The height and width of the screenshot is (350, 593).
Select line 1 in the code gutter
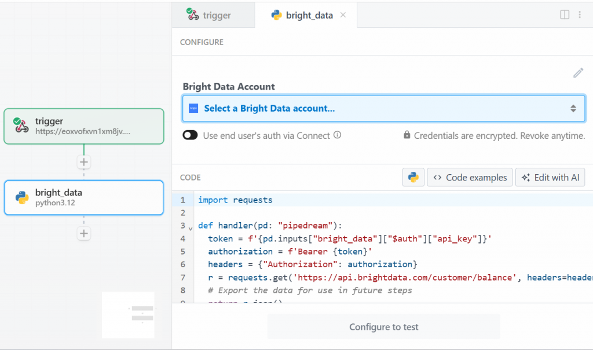183,200
